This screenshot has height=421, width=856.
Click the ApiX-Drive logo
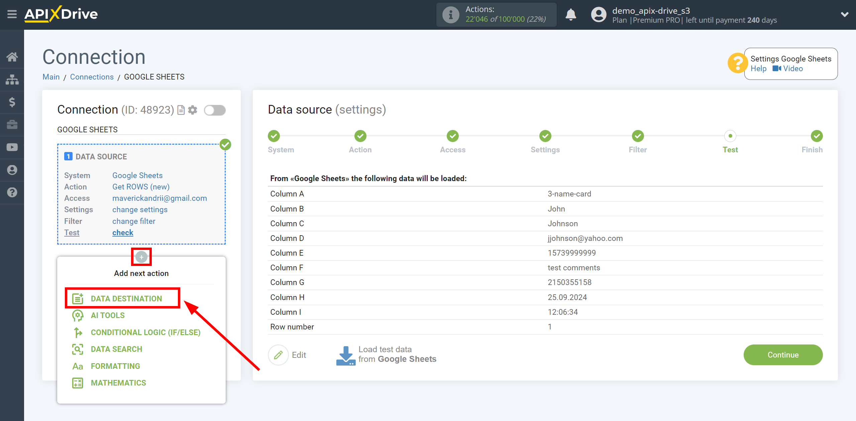tap(61, 14)
